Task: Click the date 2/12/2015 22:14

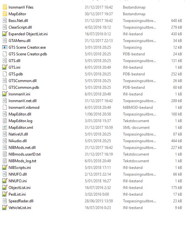Action: [x=97, y=174]
